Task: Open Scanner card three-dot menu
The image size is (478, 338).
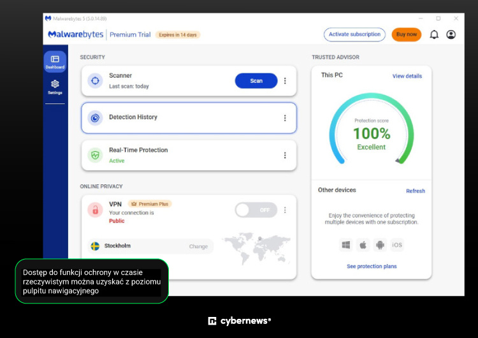Action: [x=285, y=81]
